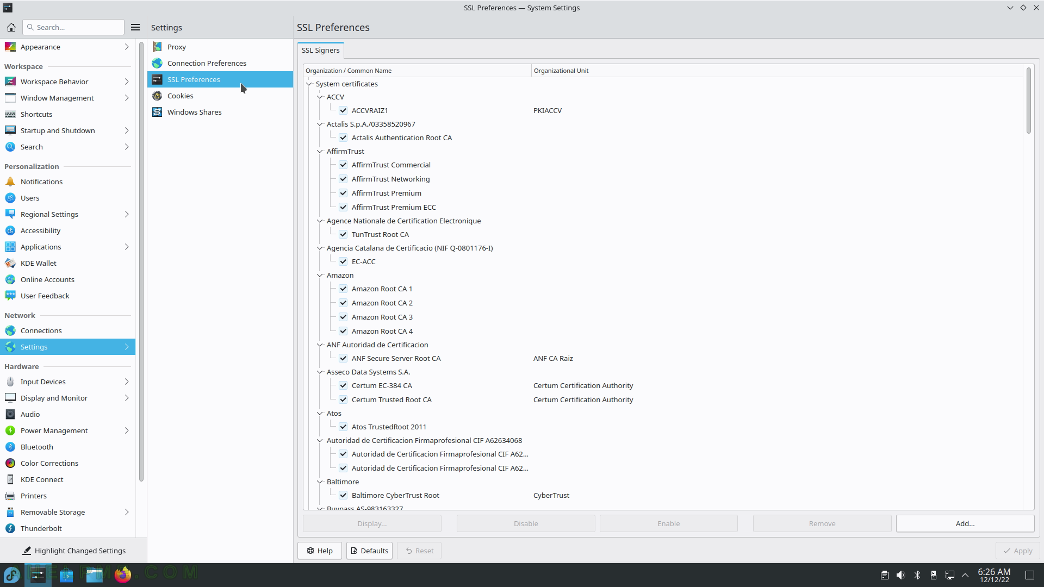
Task: Collapse the ACCV group
Action: click(x=320, y=97)
